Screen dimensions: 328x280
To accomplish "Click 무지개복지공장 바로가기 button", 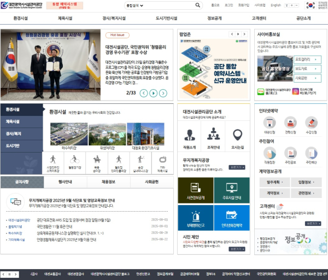I will tap(237, 167).
